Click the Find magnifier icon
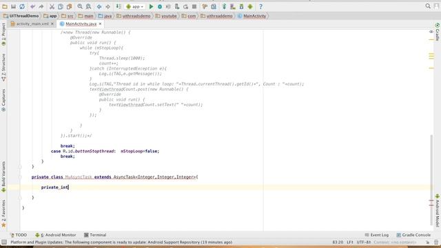The height and width of the screenshot is (248, 441). point(80,6)
